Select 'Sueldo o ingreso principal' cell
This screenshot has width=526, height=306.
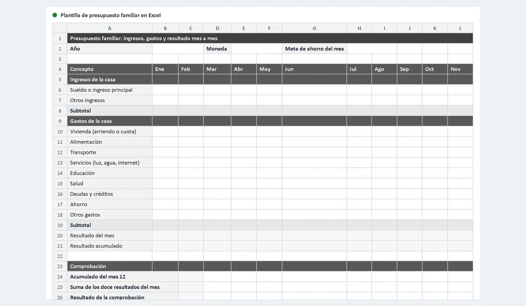pyautogui.click(x=110, y=90)
